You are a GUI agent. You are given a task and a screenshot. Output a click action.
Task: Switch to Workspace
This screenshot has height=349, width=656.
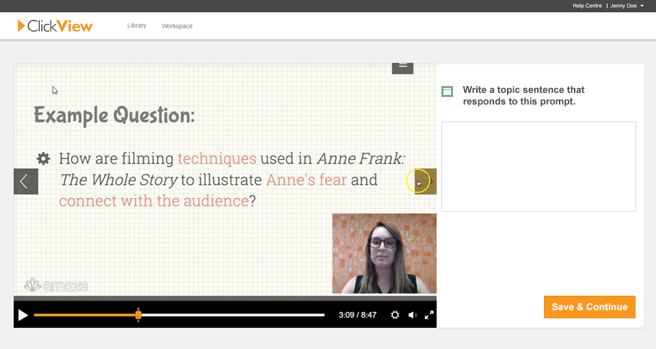click(177, 26)
